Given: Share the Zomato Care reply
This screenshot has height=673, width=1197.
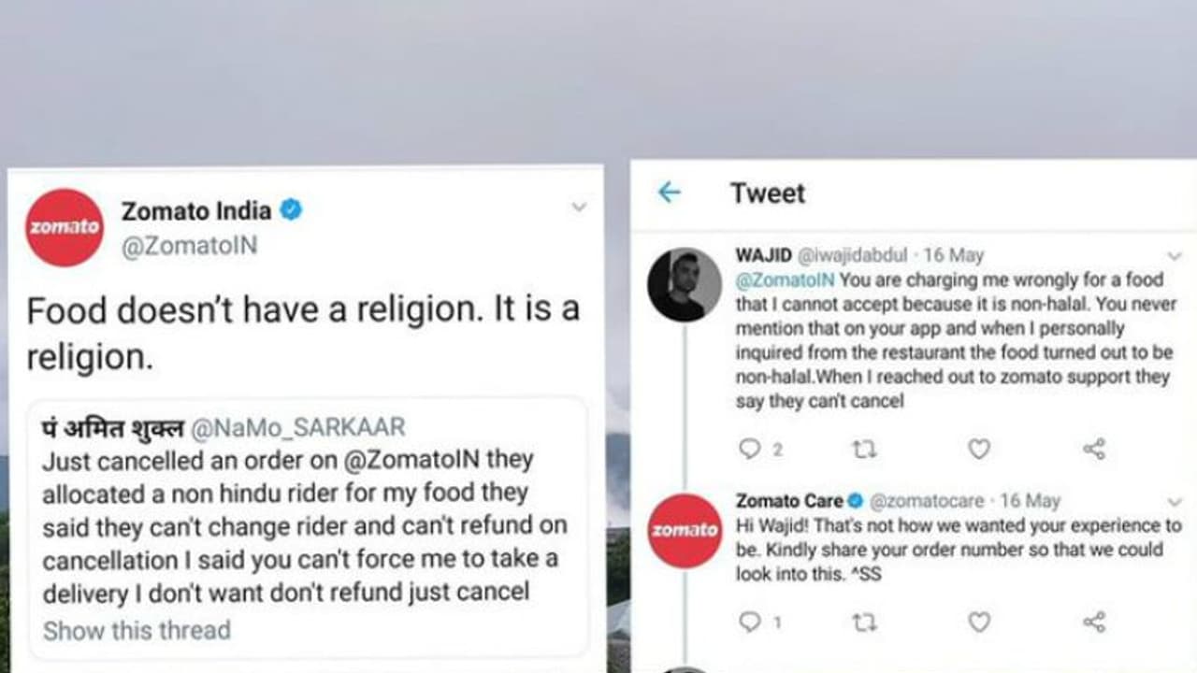Looking at the screenshot, I should (1093, 622).
